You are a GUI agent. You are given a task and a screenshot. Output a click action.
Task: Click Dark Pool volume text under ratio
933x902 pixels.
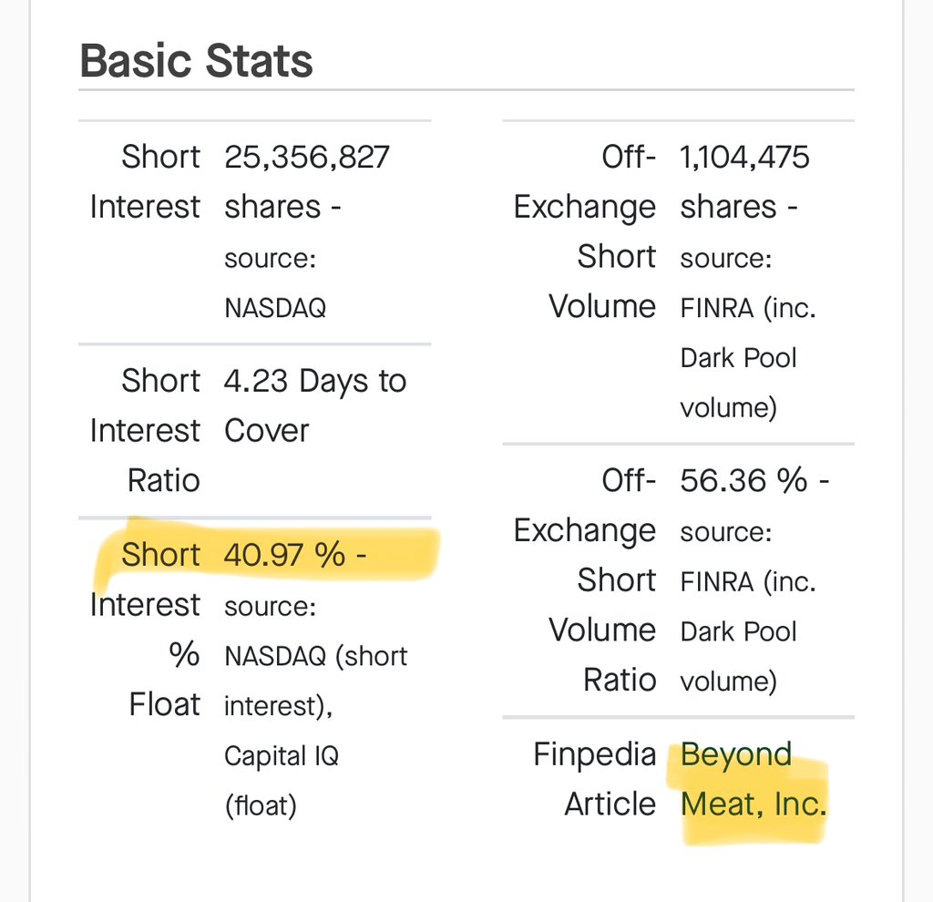tap(738, 656)
